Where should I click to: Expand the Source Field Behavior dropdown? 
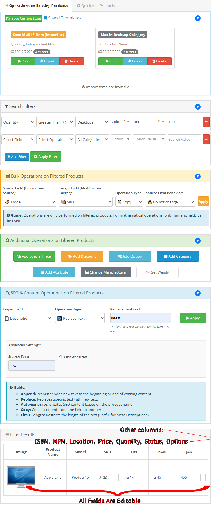click(x=170, y=202)
